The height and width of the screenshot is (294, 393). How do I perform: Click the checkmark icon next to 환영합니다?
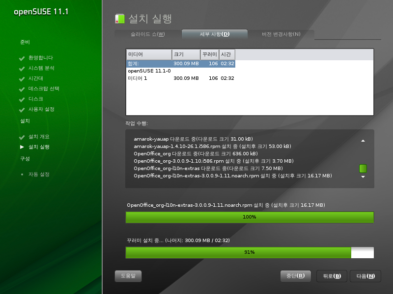pyautogui.click(x=22, y=58)
